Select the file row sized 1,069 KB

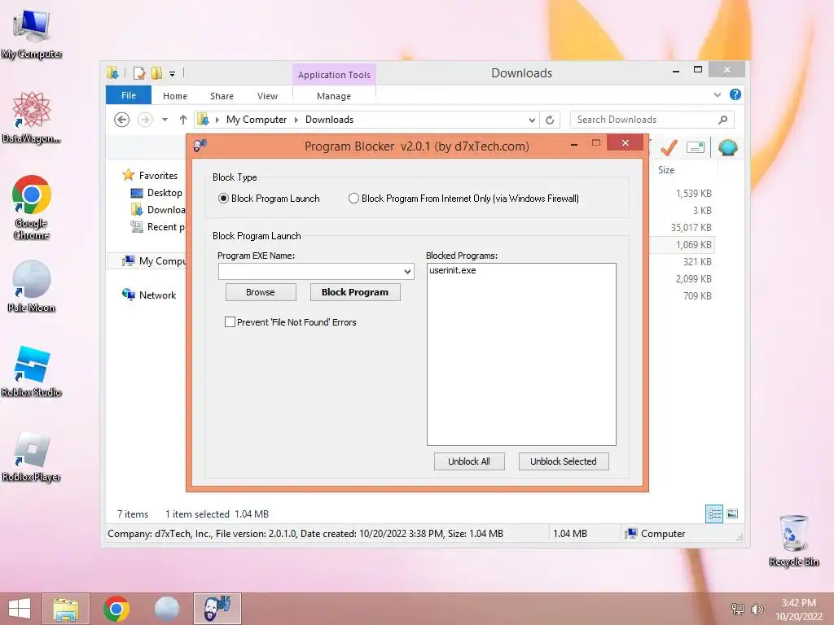(x=683, y=245)
